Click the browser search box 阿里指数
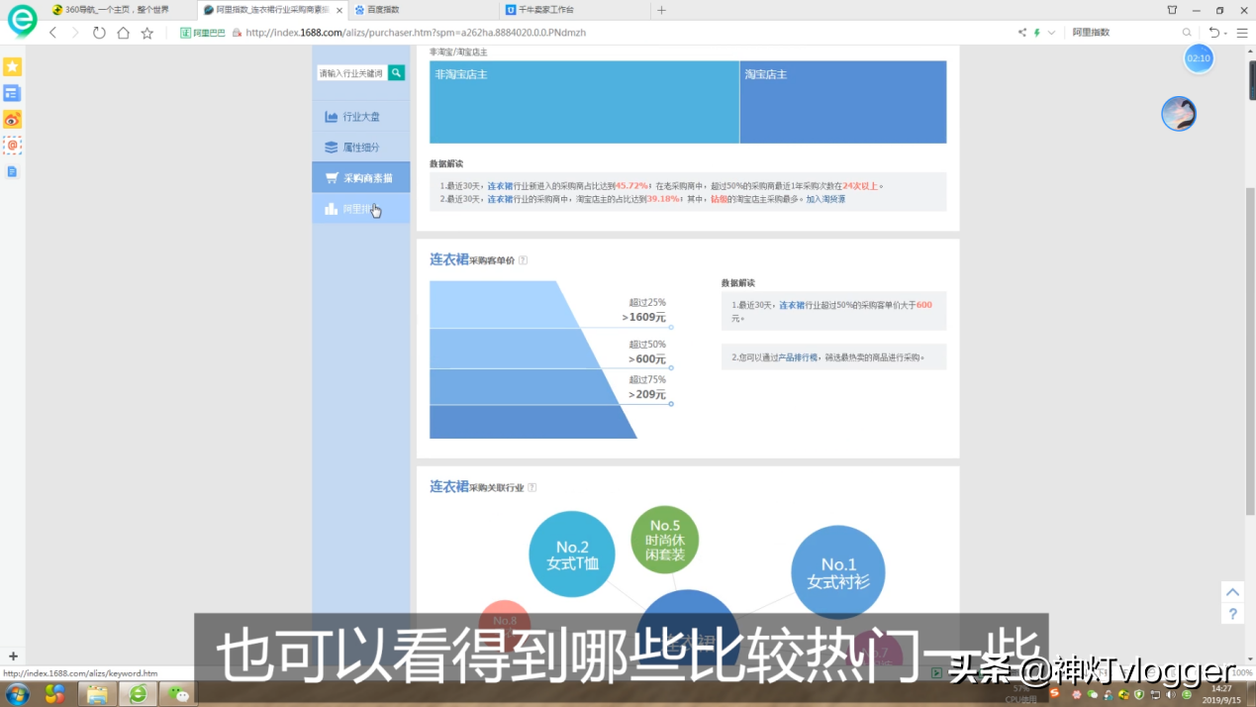Screen dimensions: 1256x707 coord(1123,33)
